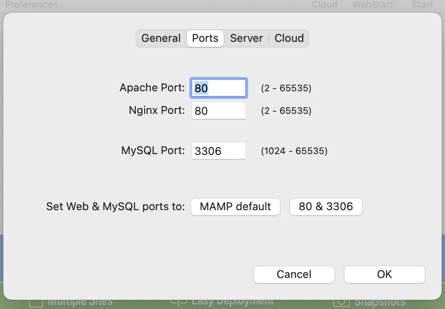The height and width of the screenshot is (309, 445).
Task: Open the Server tab
Action: [246, 38]
